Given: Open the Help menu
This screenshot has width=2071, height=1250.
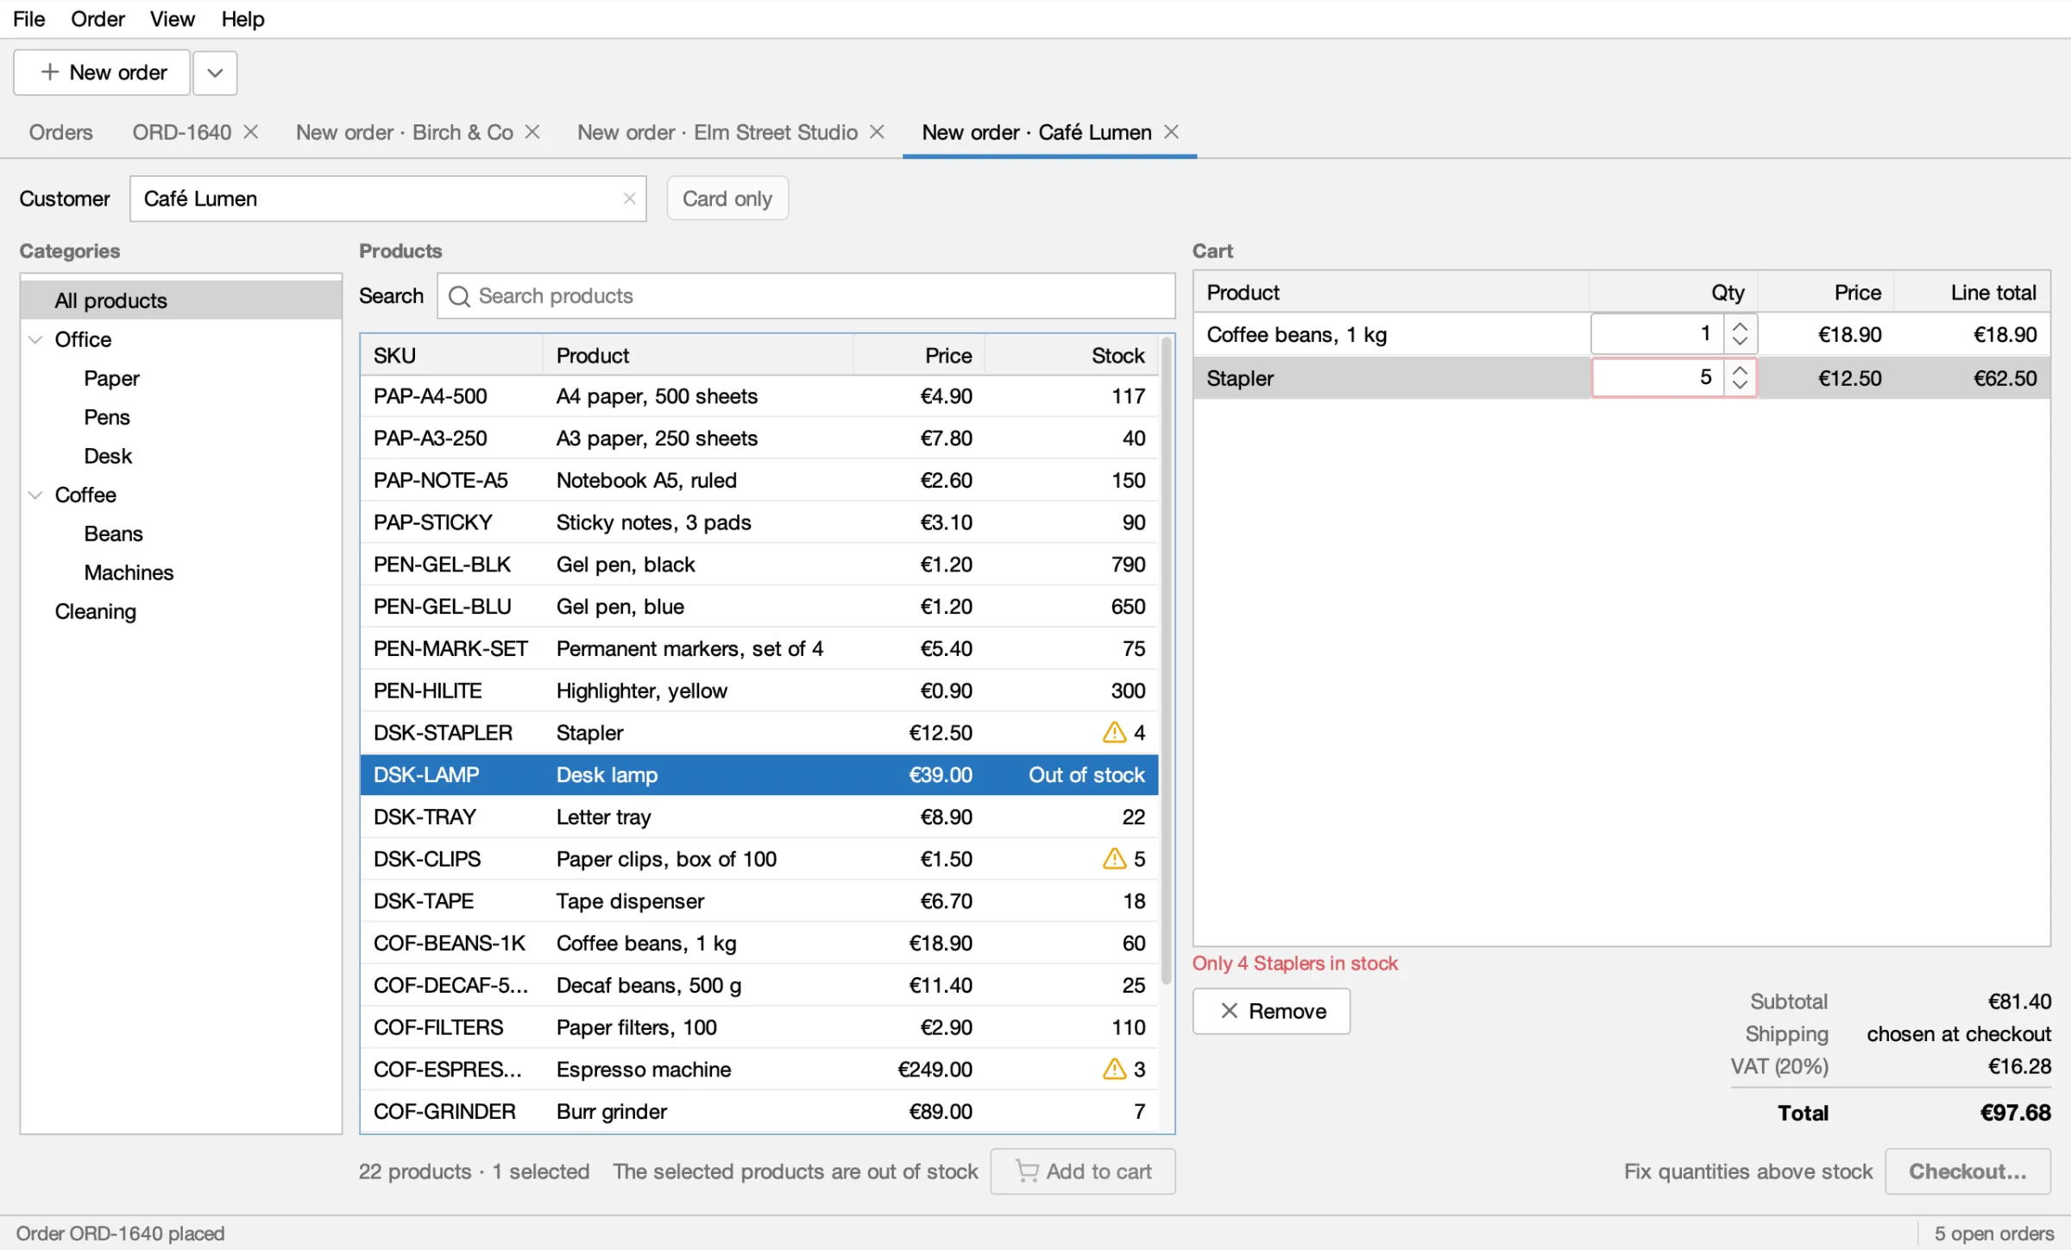Looking at the screenshot, I should (242, 19).
